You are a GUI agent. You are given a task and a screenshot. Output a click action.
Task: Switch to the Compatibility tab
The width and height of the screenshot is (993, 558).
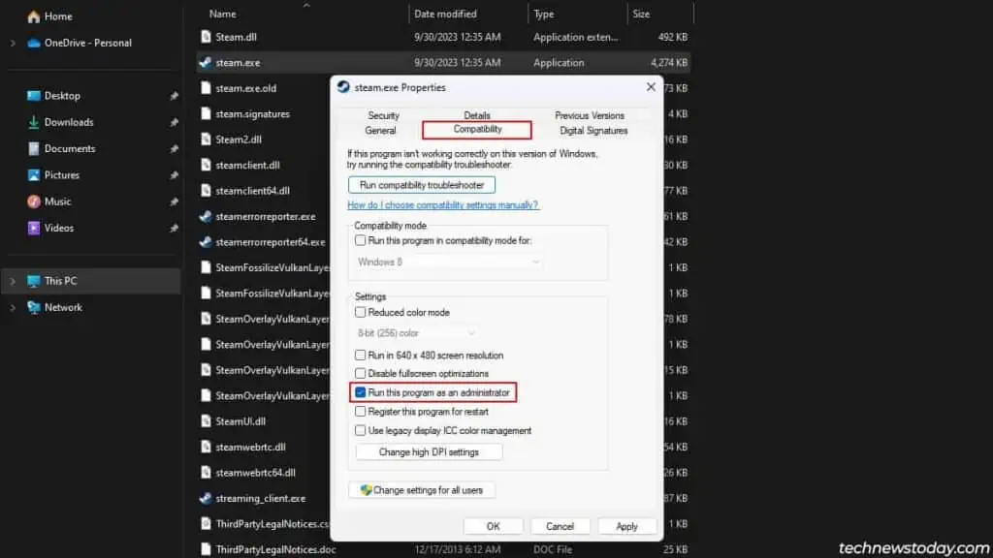[477, 130]
